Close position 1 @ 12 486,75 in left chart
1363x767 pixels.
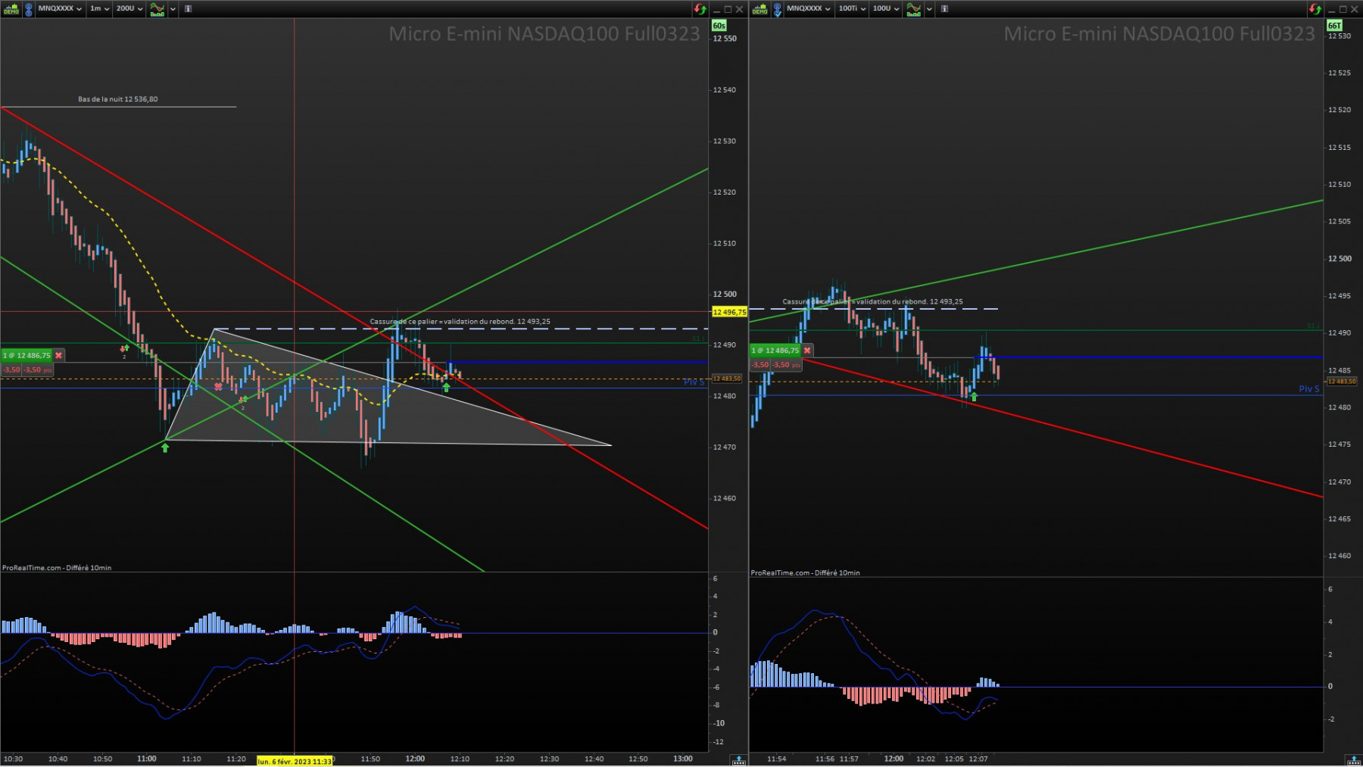pyautogui.click(x=58, y=355)
